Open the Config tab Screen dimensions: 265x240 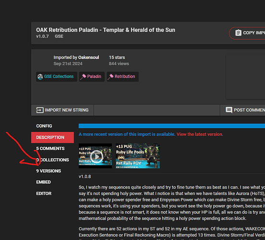pos(44,126)
